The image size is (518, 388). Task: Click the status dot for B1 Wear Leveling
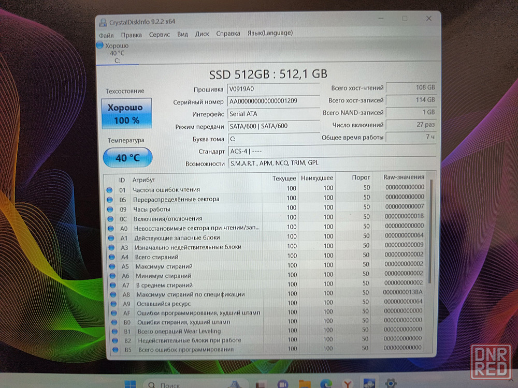114,331
